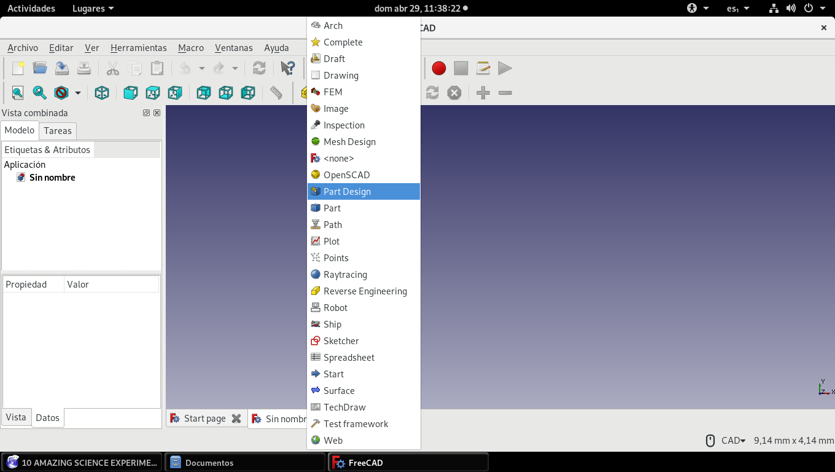Switch to the bottom view
The height and width of the screenshot is (472, 835).
click(x=226, y=93)
